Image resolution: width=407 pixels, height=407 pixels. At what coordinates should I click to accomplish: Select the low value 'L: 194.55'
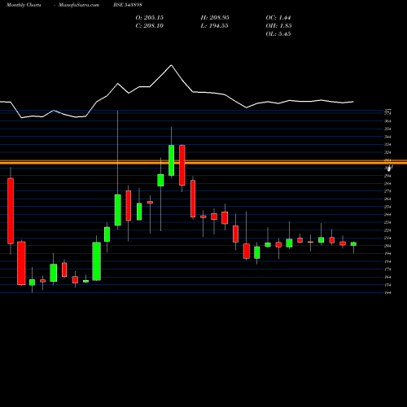(214, 26)
